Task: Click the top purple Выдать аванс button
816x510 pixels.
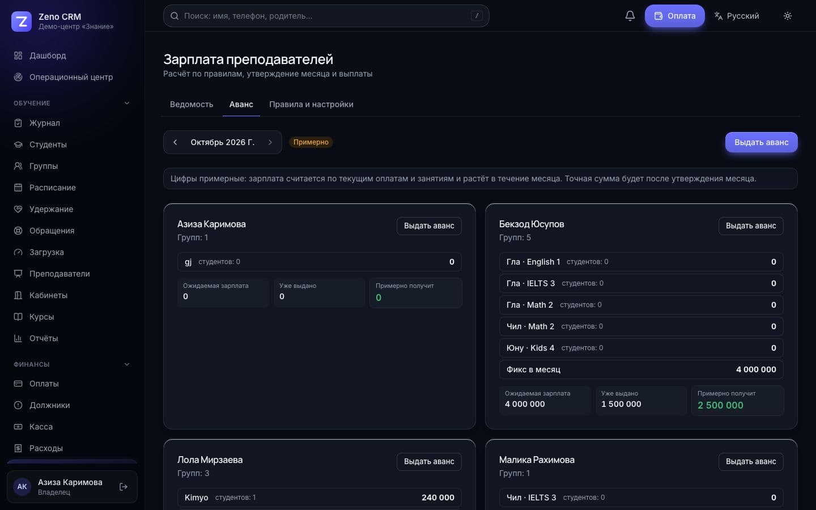Action: pos(762,142)
